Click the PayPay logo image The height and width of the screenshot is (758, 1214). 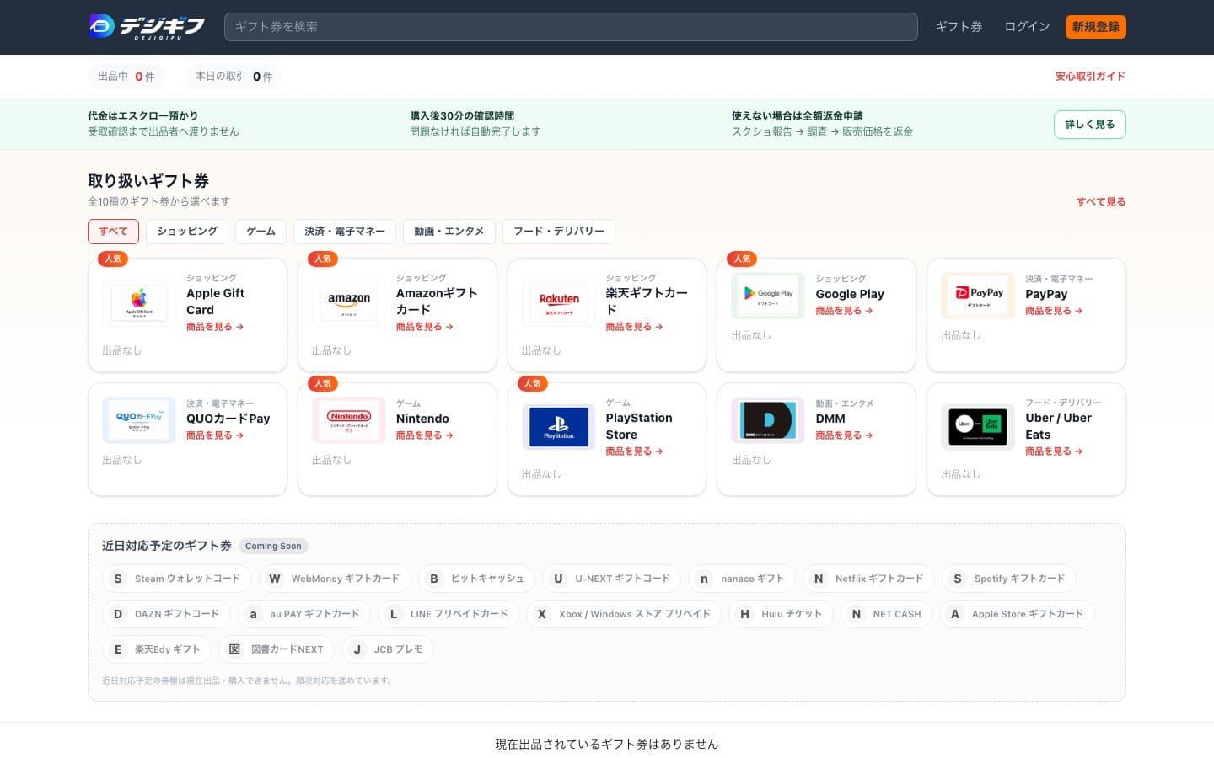point(978,296)
